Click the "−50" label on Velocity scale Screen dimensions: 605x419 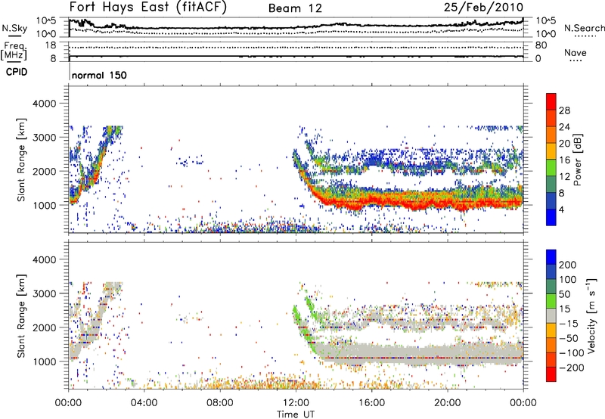tap(569, 338)
